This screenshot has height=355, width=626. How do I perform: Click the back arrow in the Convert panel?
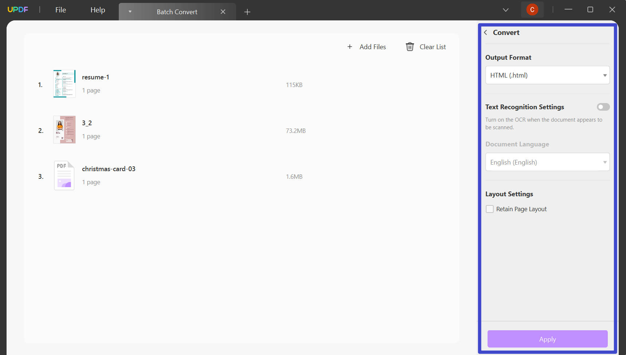[486, 32]
